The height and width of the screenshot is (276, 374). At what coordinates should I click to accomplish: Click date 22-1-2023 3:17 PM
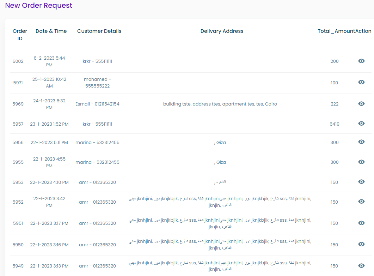[x=49, y=223]
